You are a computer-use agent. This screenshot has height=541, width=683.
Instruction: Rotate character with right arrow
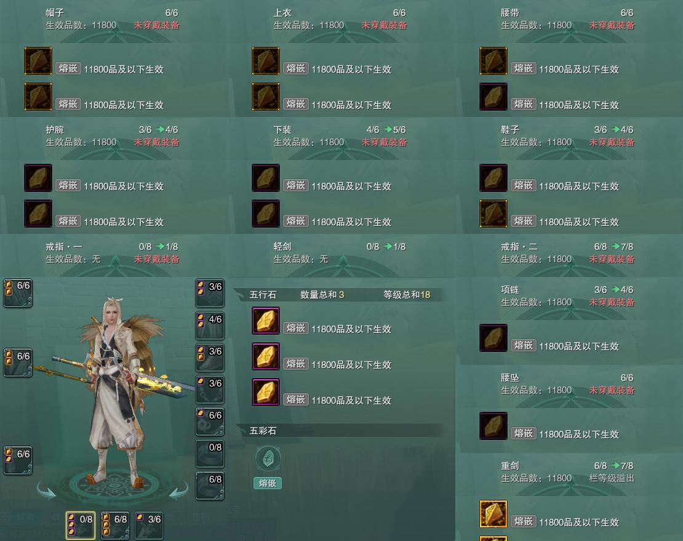(178, 490)
